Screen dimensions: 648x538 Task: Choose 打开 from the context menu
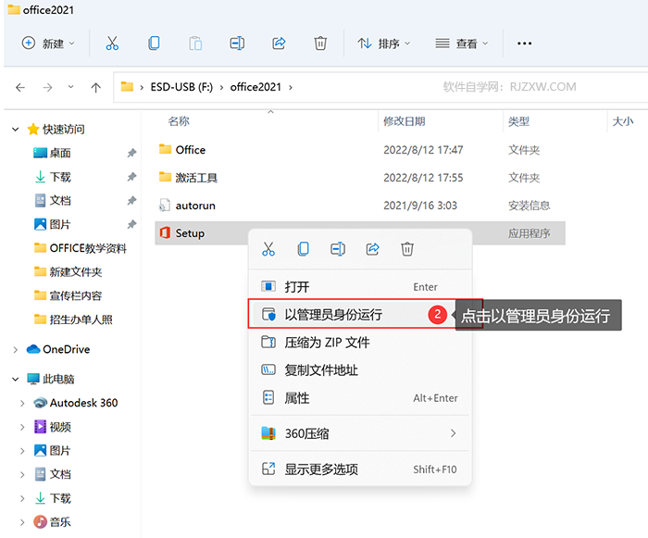pos(360,286)
